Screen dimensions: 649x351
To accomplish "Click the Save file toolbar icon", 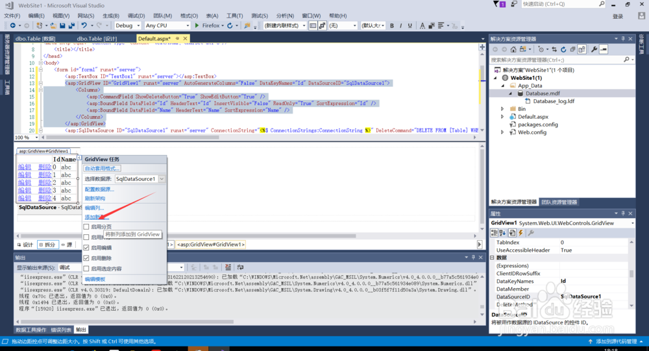I will click(x=62, y=26).
